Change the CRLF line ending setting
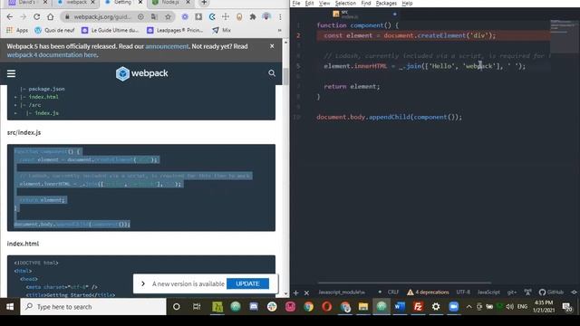 (x=392, y=292)
